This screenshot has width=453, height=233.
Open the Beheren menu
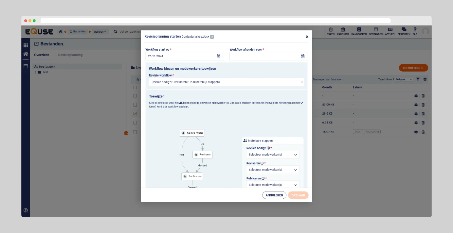click(100, 32)
